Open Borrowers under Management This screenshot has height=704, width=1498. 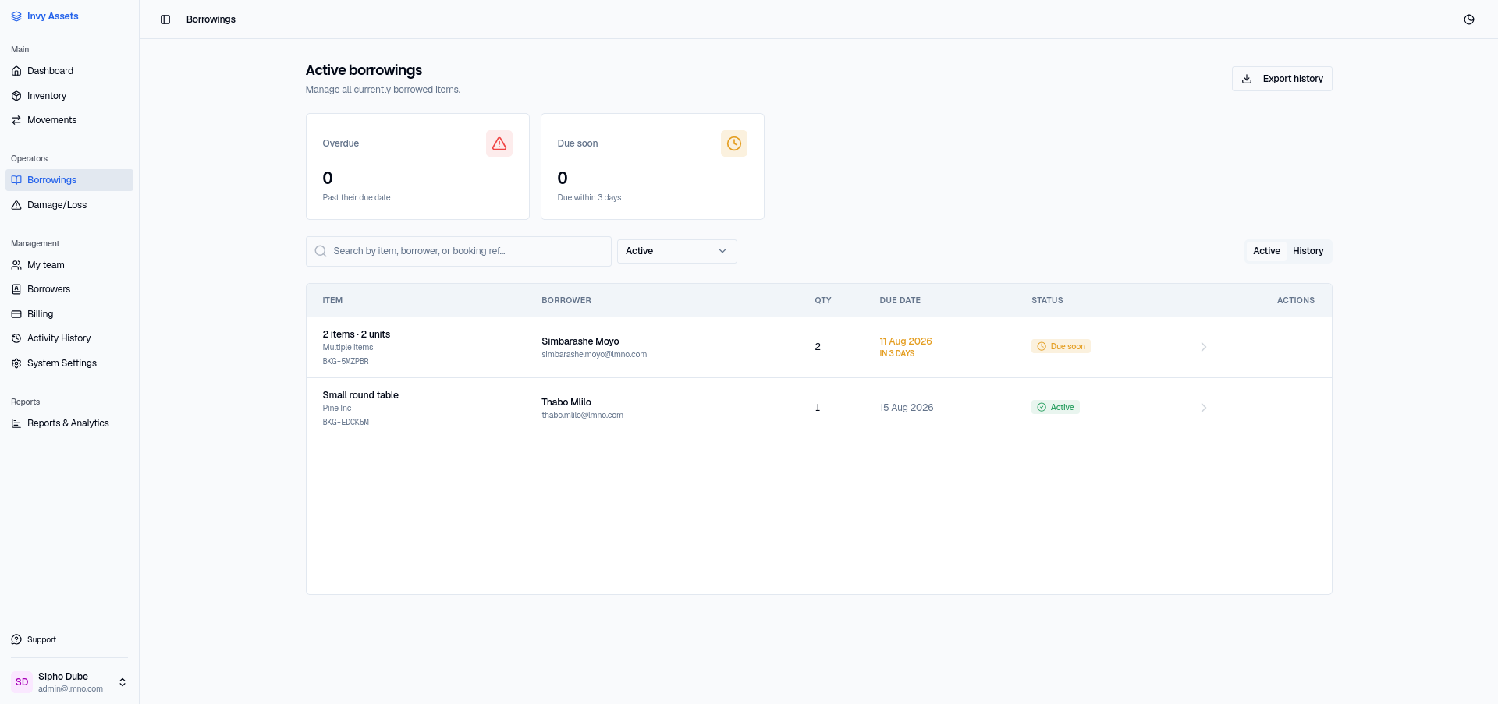coord(69,289)
